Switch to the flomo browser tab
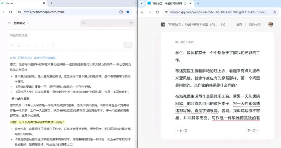Image resolution: width=281 pixels, height=148 pixels. click(23, 3)
